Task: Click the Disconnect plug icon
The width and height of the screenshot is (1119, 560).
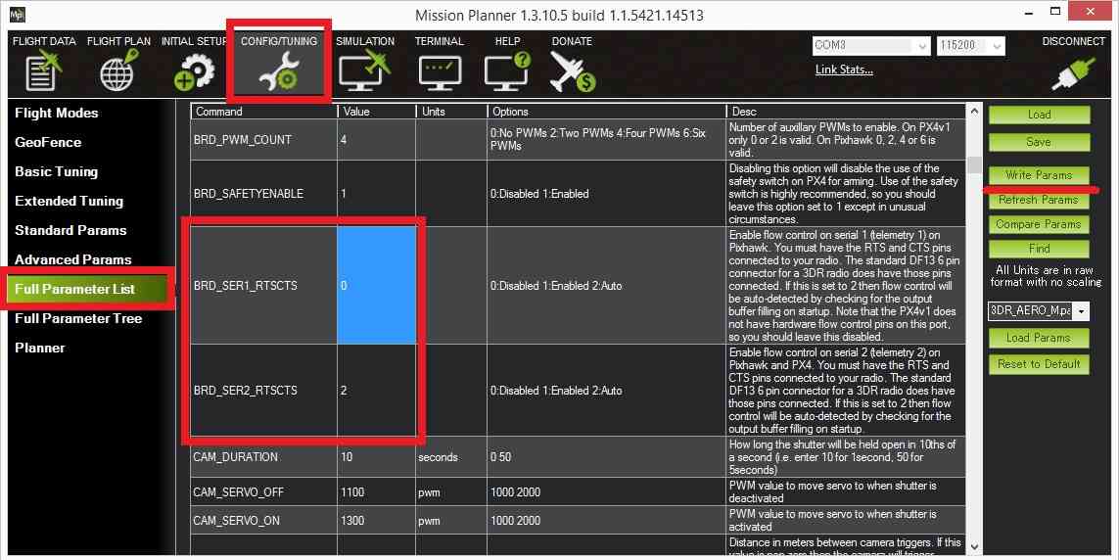Action: tap(1072, 73)
